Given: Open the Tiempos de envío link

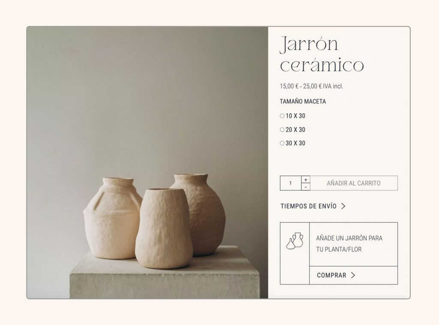Looking at the screenshot, I should pos(309,206).
